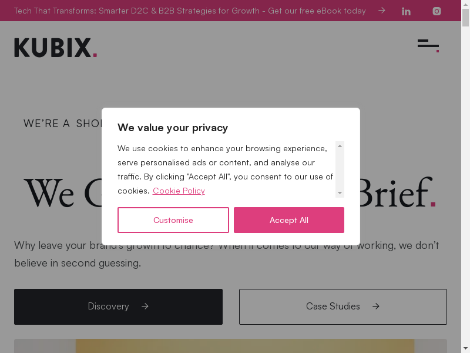The image size is (470, 353).
Task: Click the page's vertical scrollbar thumb
Action: [x=466, y=18]
